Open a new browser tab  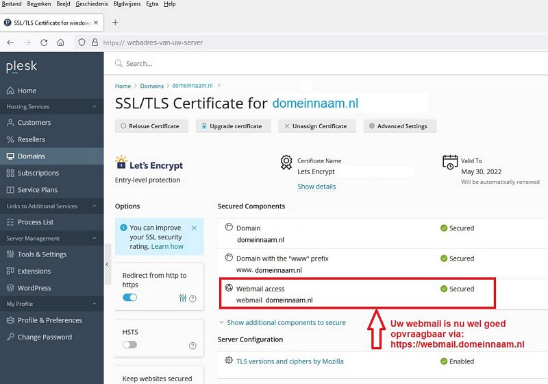pos(115,23)
